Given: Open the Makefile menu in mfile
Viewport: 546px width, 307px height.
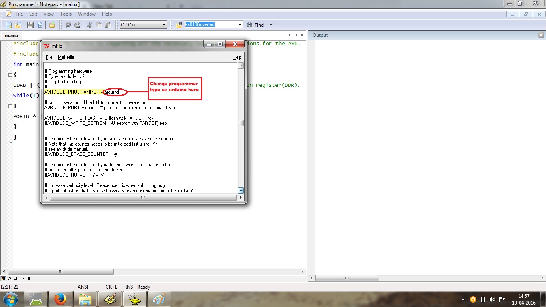Looking at the screenshot, I should click(66, 57).
